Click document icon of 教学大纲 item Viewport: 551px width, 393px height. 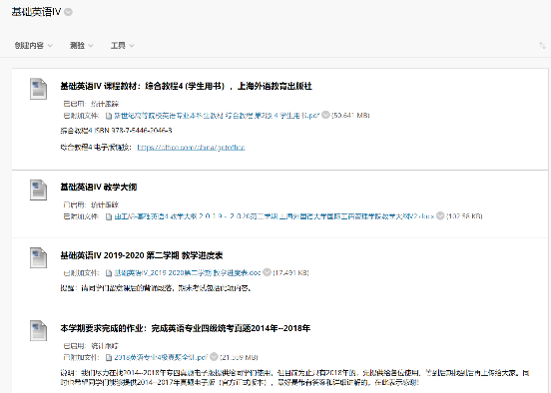pyautogui.click(x=38, y=190)
